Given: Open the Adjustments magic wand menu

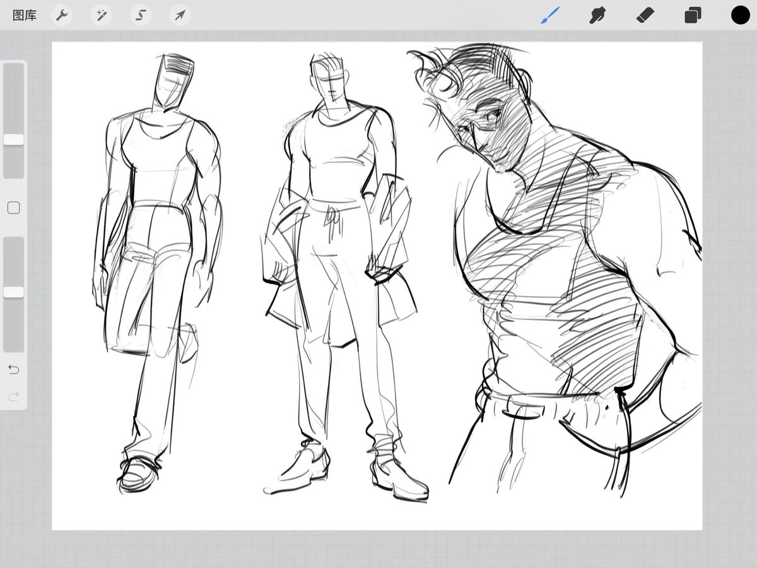Looking at the screenshot, I should pos(101,15).
